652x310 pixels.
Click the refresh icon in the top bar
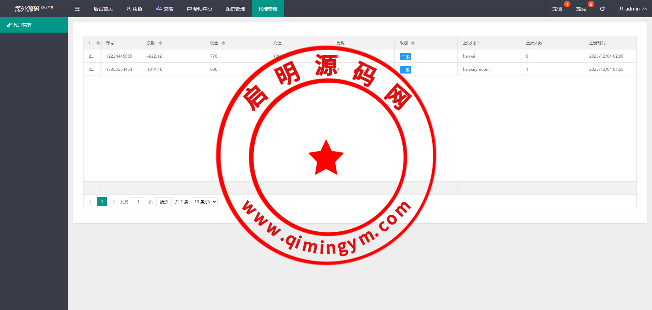(x=602, y=9)
